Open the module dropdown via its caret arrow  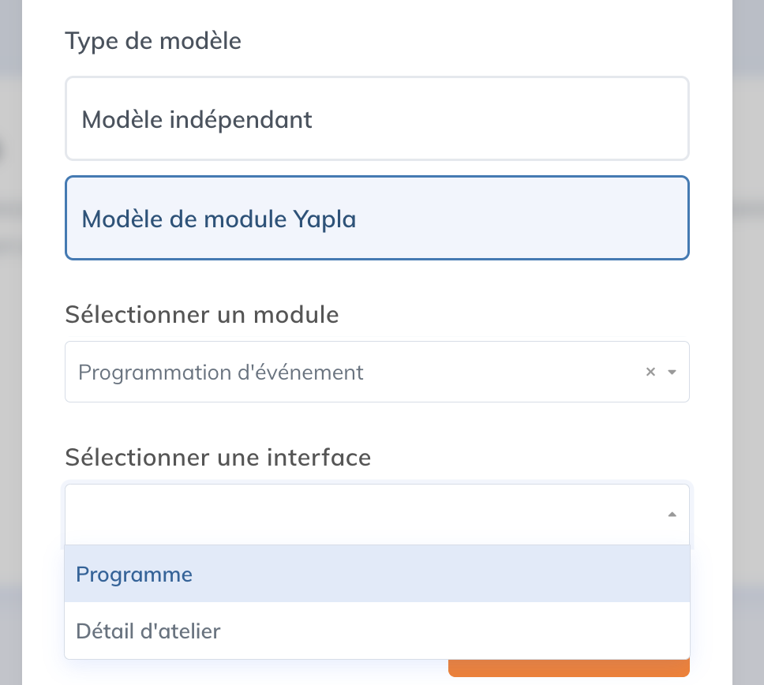click(x=672, y=372)
